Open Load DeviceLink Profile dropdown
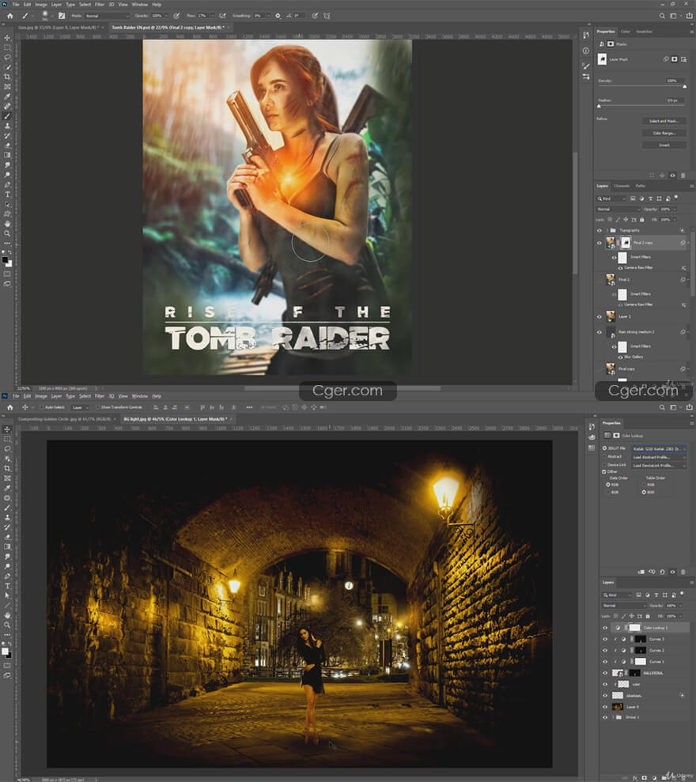The image size is (696, 782). pos(659,465)
